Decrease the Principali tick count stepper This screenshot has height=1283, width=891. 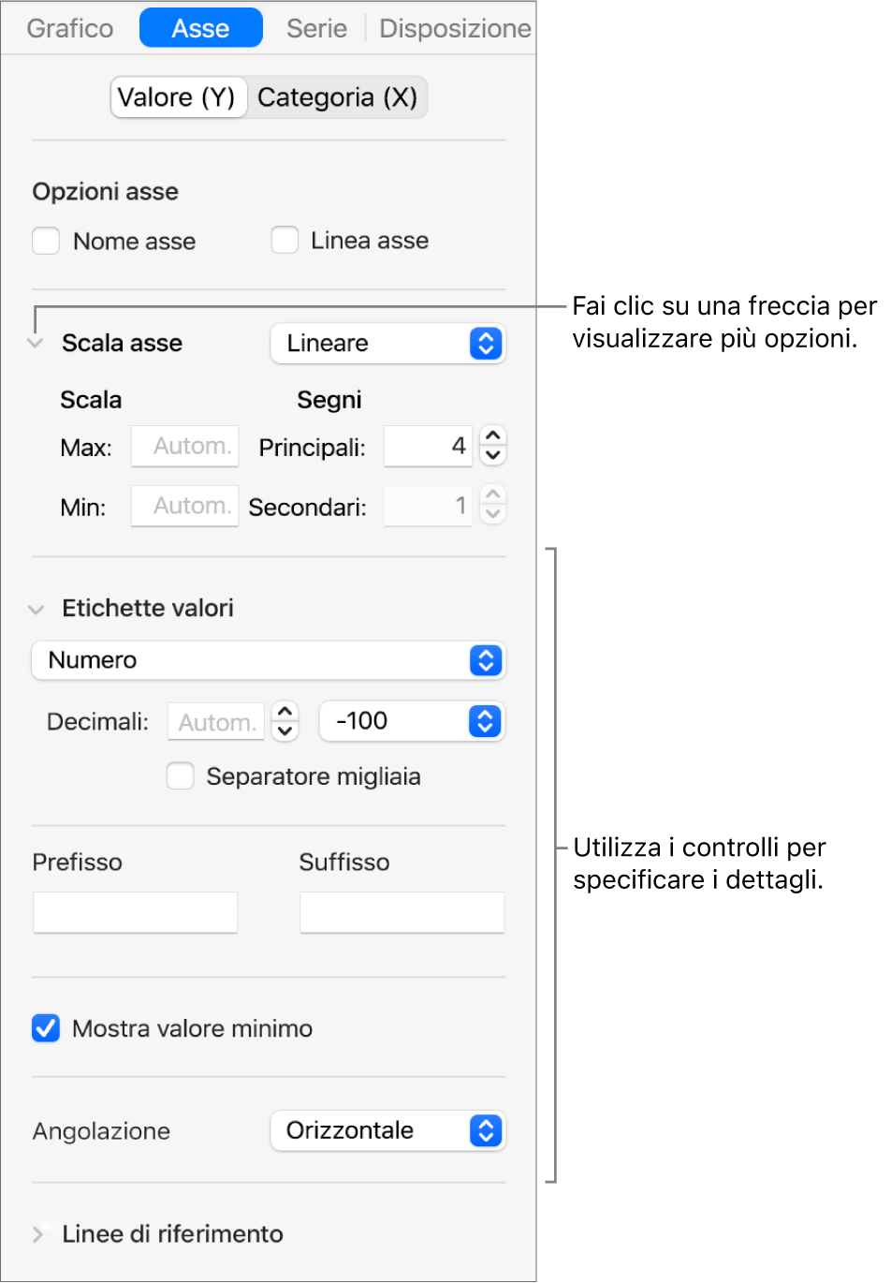tap(493, 456)
